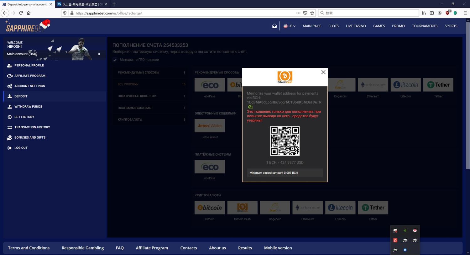470x255 pixels.
Task: Bookmark page with the star icon
Action: (312, 13)
